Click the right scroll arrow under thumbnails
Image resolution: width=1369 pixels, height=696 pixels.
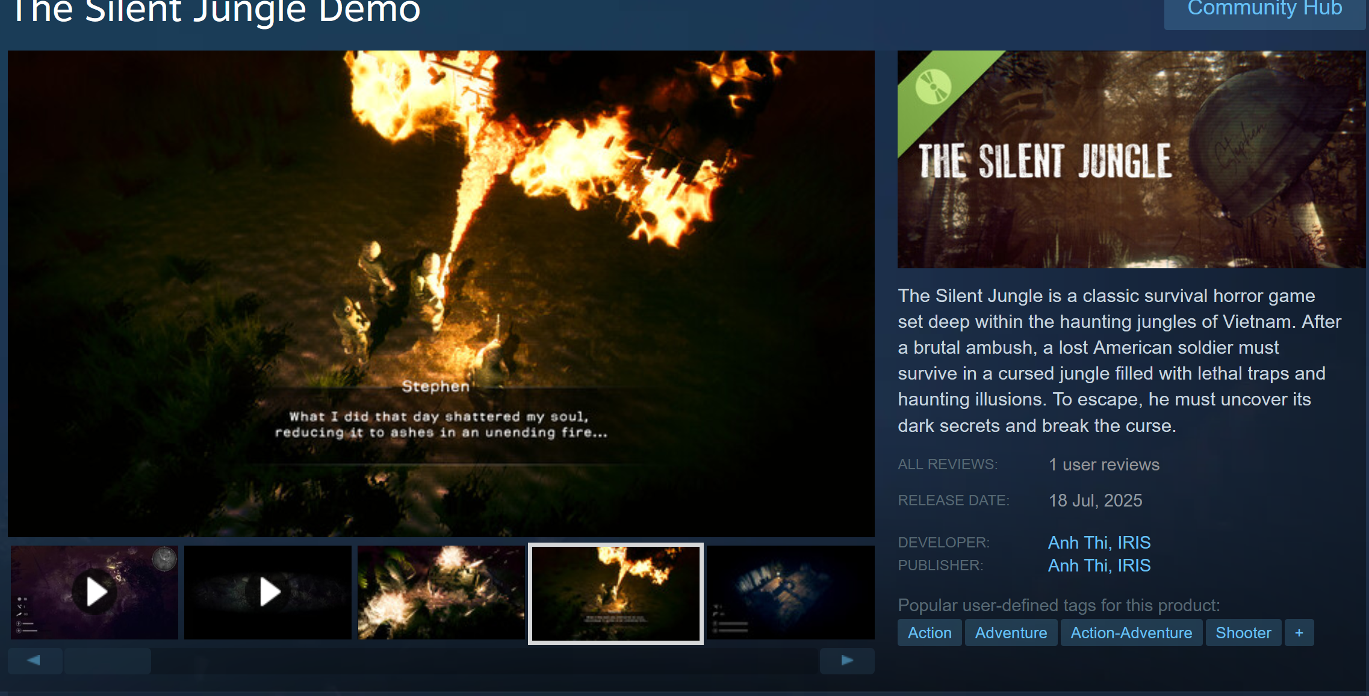click(847, 661)
